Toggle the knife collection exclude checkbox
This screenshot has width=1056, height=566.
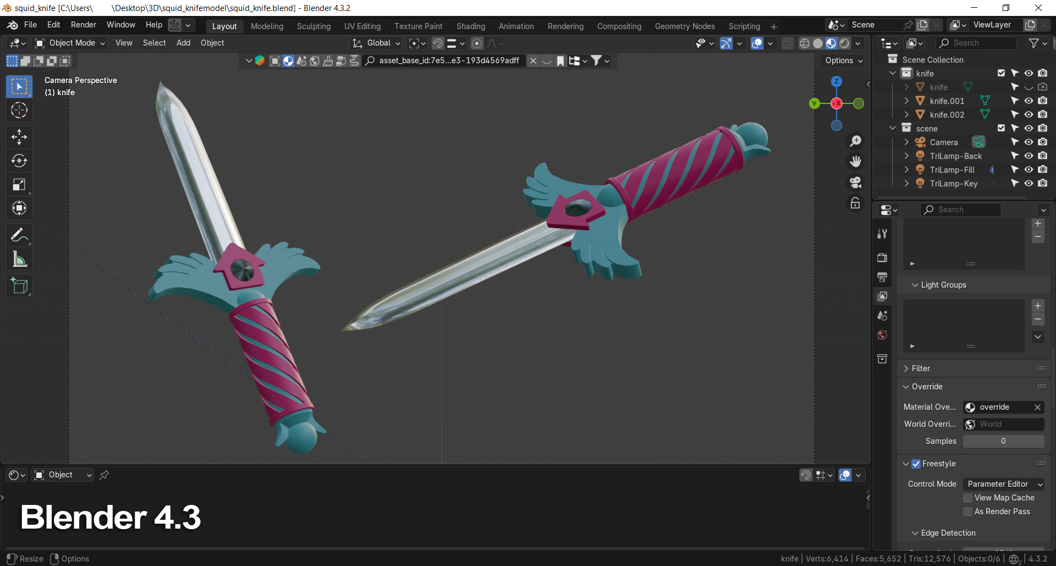1001,73
